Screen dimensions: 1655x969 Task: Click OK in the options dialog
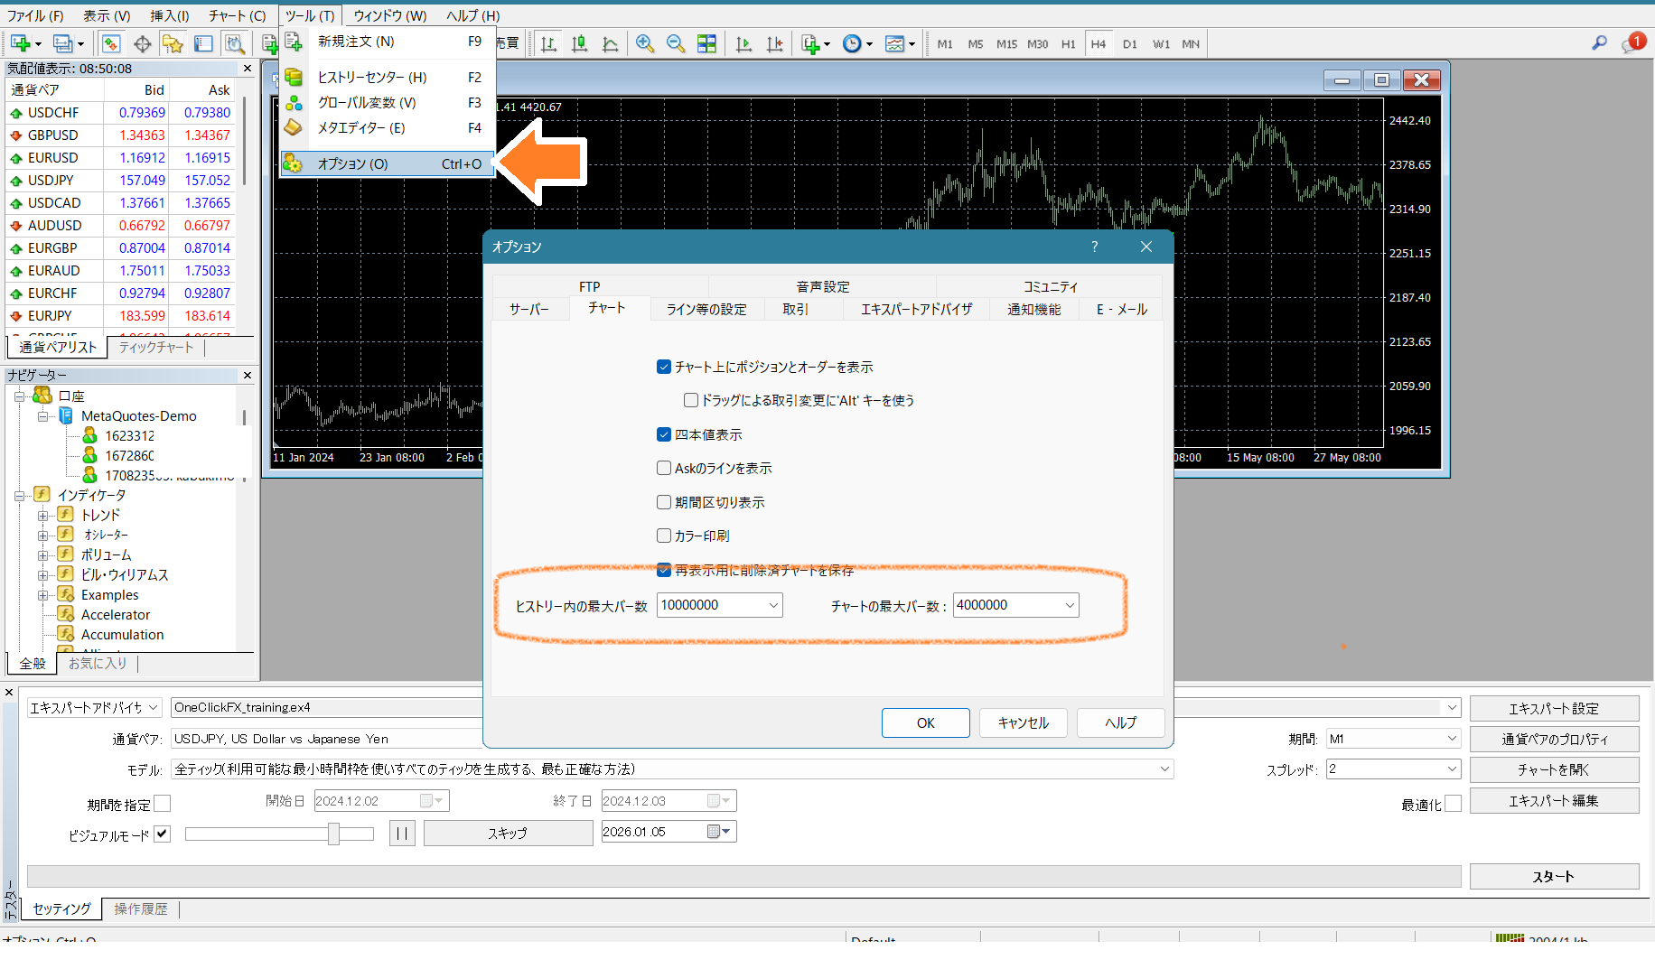click(x=925, y=722)
